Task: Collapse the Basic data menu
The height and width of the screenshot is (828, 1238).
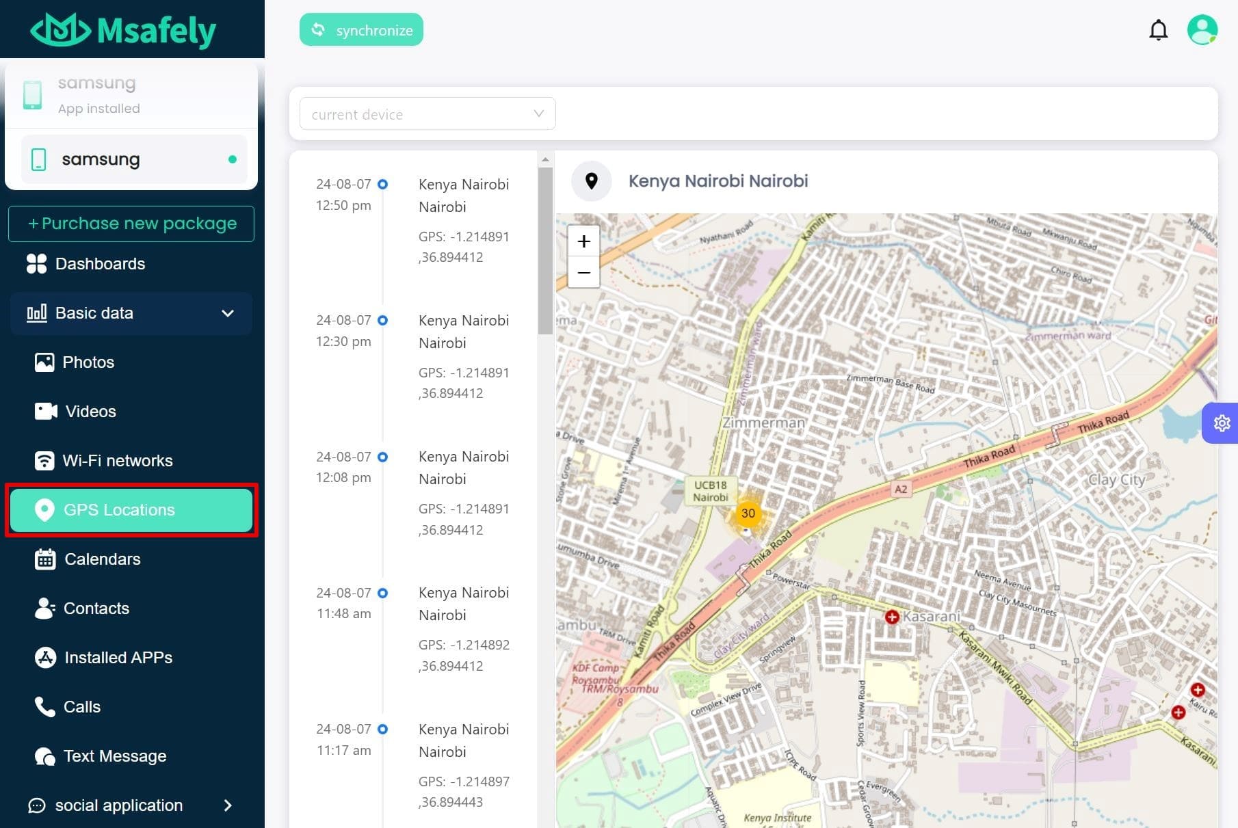Action: [226, 313]
